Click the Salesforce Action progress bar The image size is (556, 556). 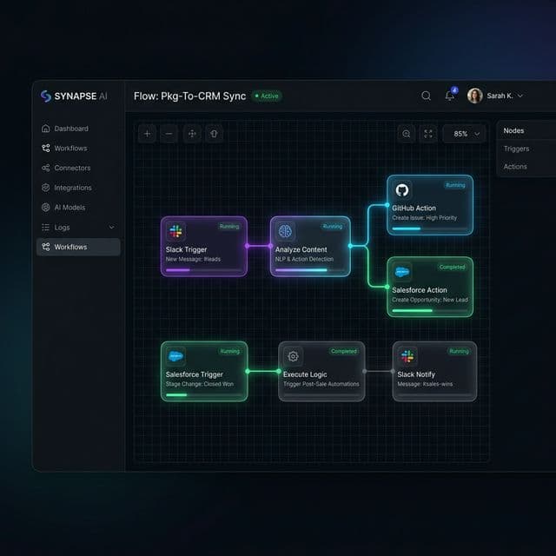pyautogui.click(x=429, y=311)
